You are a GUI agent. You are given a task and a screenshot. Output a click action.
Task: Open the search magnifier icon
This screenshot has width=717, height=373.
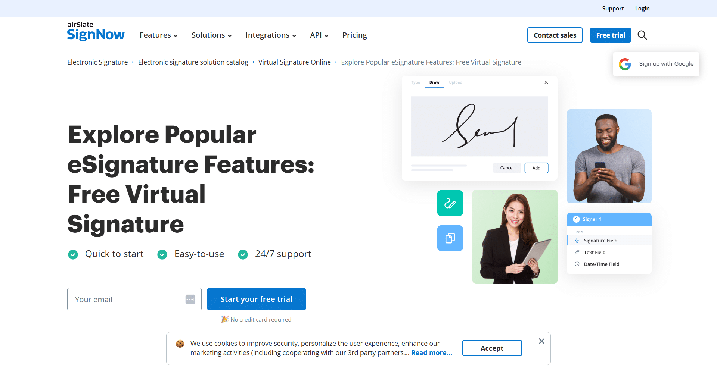pyautogui.click(x=642, y=35)
